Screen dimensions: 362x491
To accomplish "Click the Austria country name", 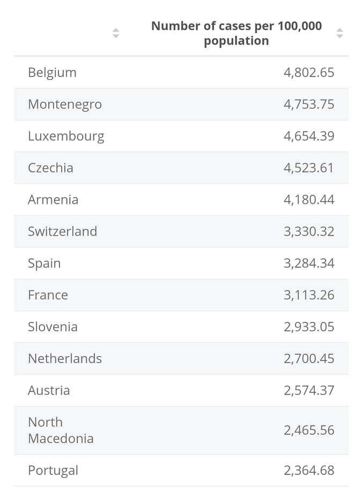I will [49, 390].
